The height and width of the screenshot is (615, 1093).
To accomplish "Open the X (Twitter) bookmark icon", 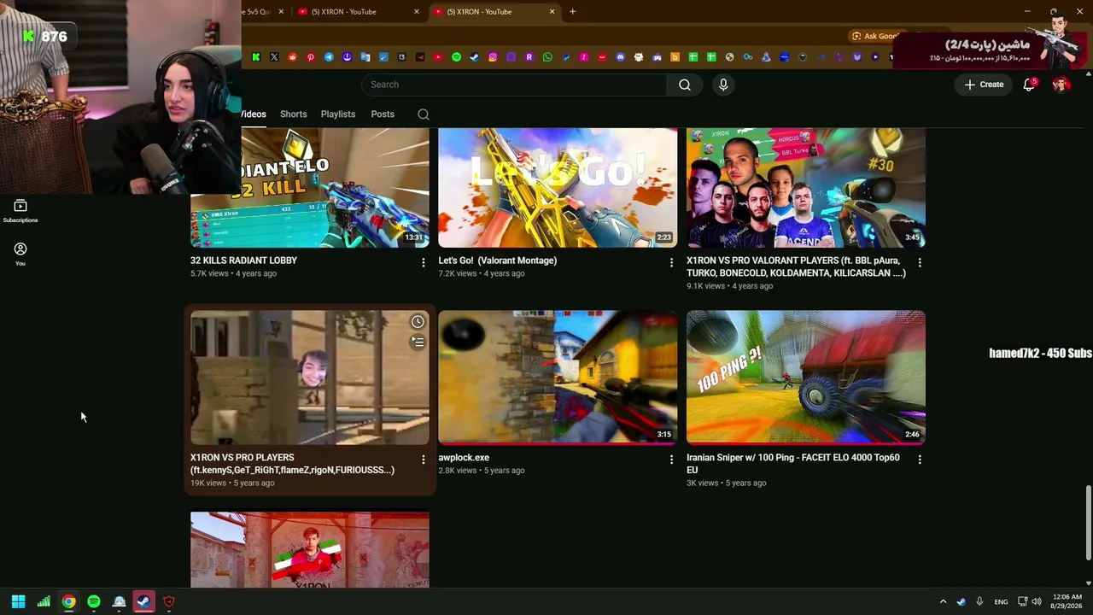I will pos(274,57).
